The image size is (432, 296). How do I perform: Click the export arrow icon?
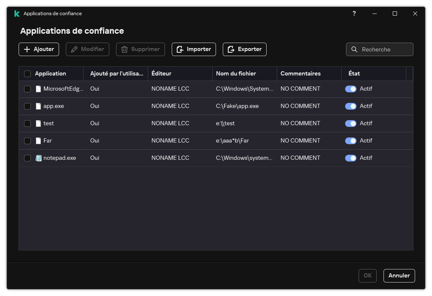(x=230, y=49)
